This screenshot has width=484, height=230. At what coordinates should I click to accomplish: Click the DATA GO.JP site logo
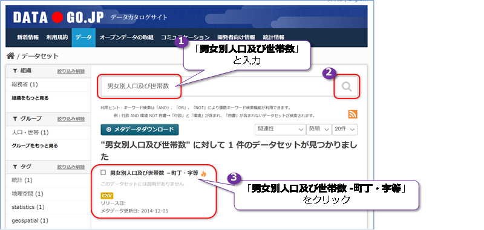[58, 18]
